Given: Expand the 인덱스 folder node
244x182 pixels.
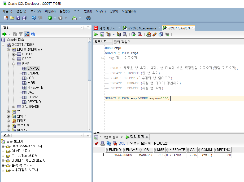Looking at the screenshot, I should 8,116.
